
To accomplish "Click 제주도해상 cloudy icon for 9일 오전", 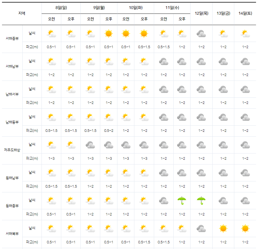I will 90,145.
